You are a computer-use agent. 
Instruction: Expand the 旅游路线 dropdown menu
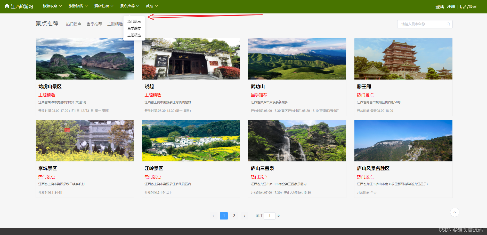(x=78, y=6)
